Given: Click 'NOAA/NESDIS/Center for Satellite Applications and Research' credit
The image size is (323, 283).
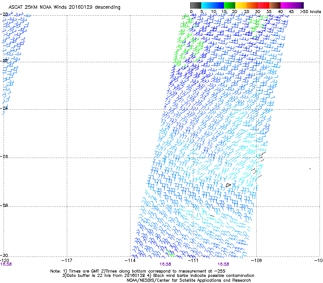Looking at the screenshot, I should [189, 280].
